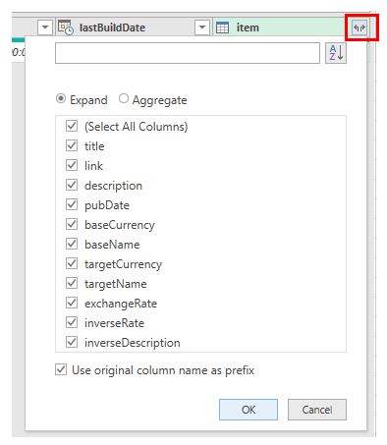The height and width of the screenshot is (445, 387).
Task: Uncheck the title column checkbox
Action: (x=72, y=145)
